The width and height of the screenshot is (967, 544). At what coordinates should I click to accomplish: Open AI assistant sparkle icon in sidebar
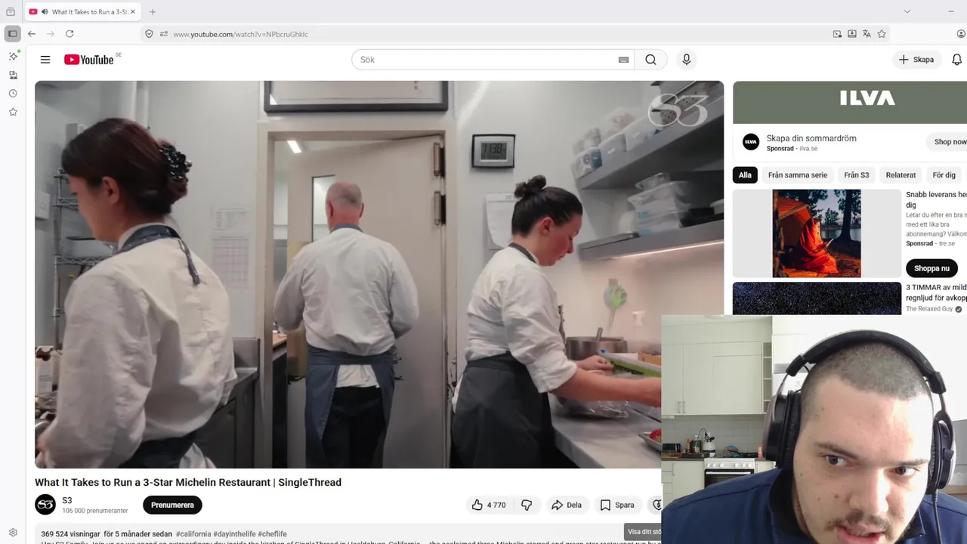click(13, 56)
